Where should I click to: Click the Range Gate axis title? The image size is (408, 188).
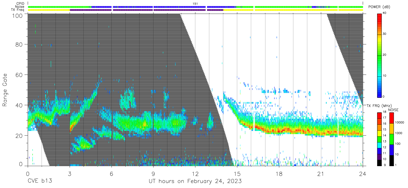pyautogui.click(x=5, y=90)
